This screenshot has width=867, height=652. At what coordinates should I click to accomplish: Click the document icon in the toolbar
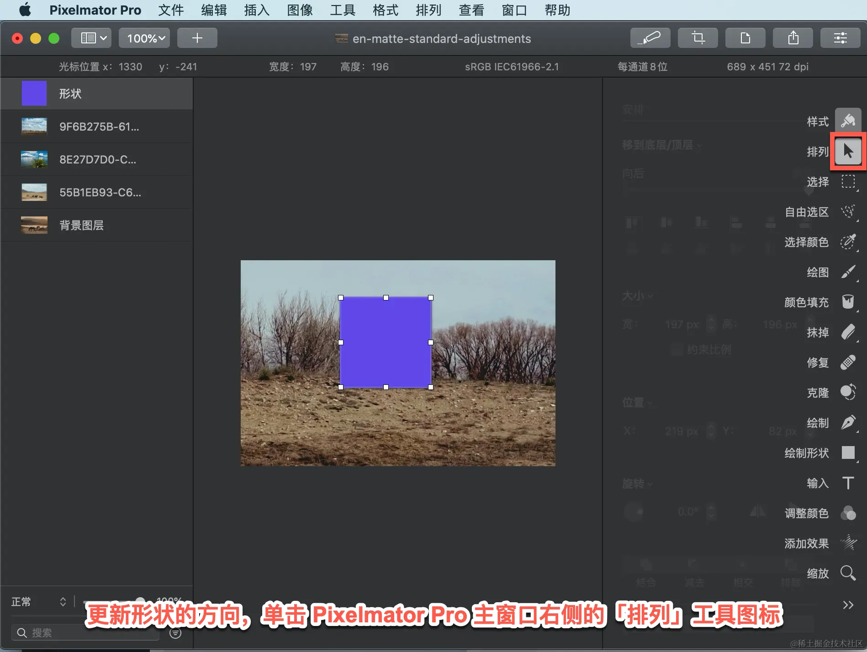tap(745, 38)
